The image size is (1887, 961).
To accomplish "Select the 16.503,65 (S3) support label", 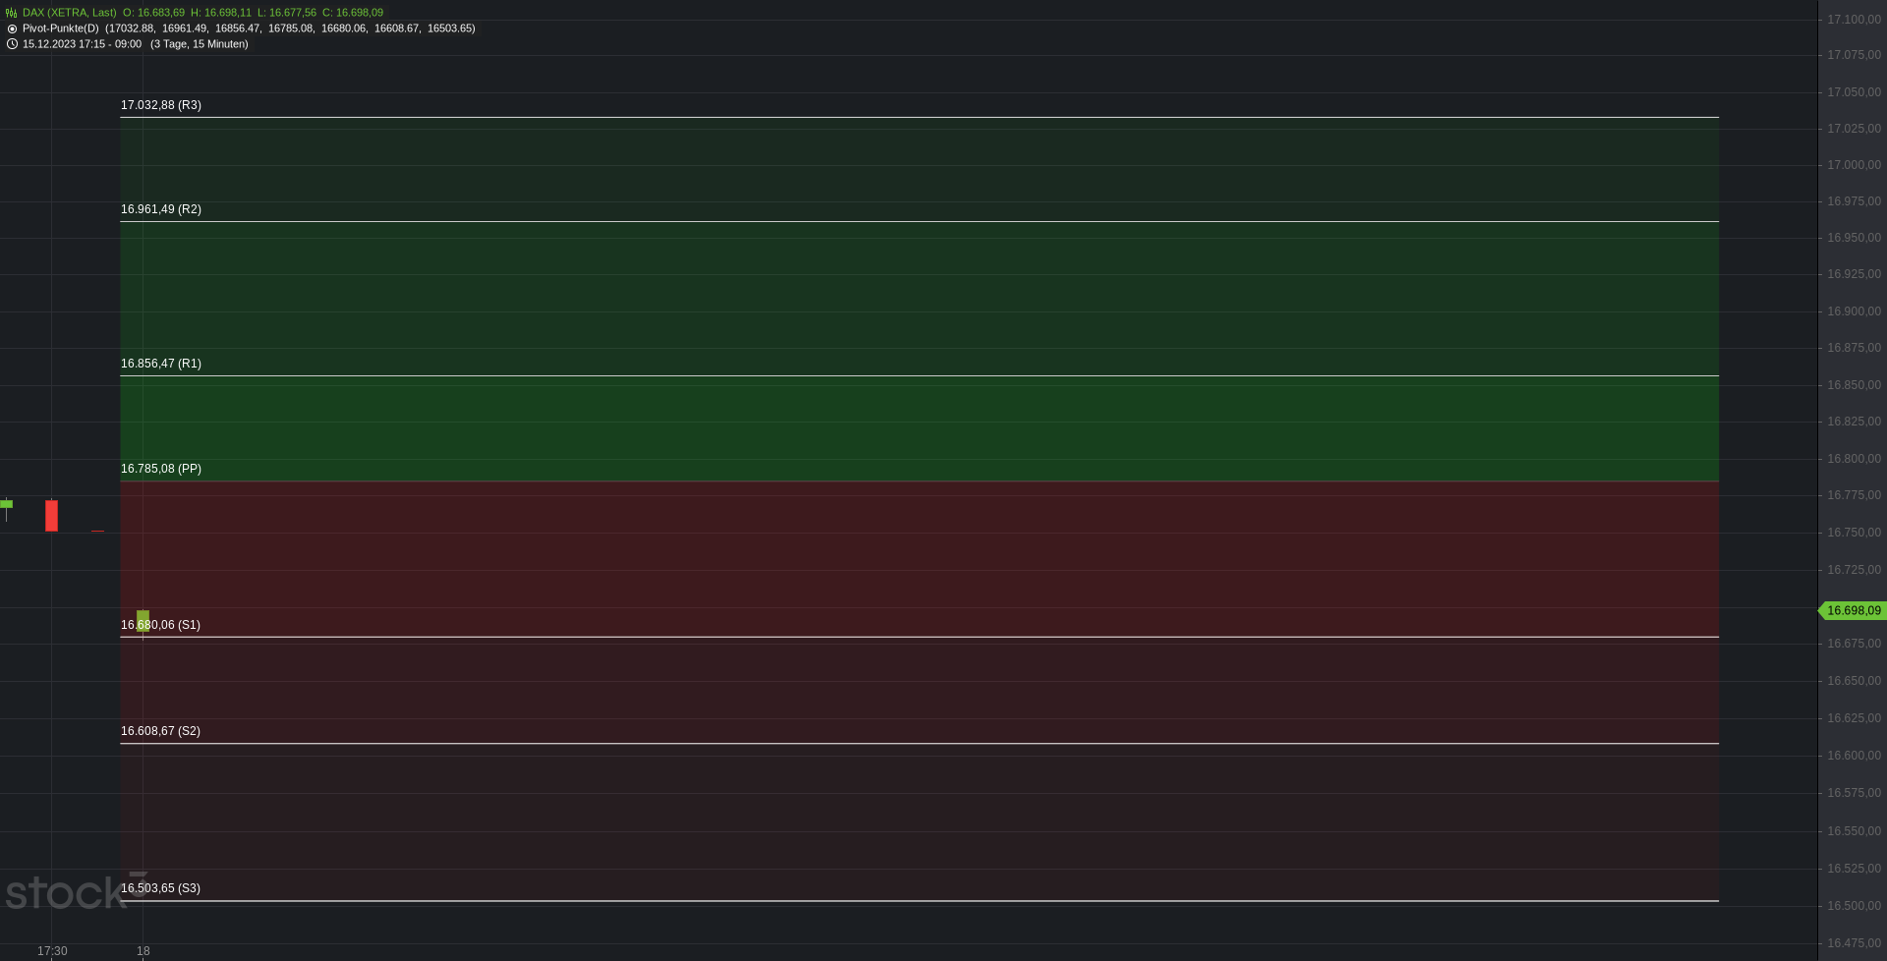I will tap(160, 888).
